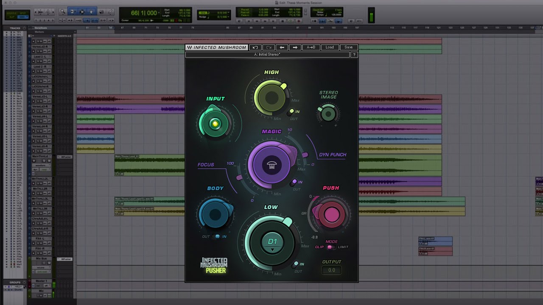The image size is (543, 305).
Task: Toggle the MAGIC In/Out switch
Action: point(294,183)
